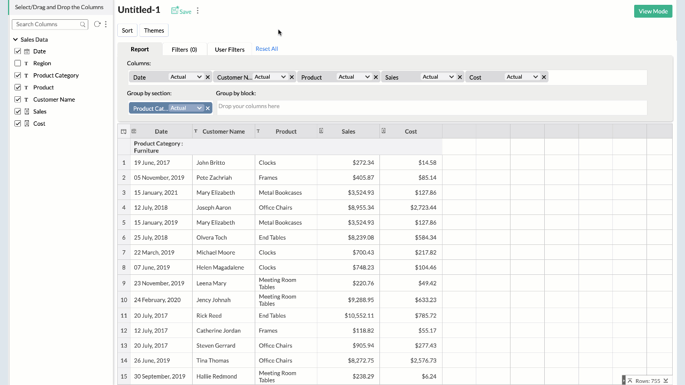
Task: Click the Untitled-1 report title
Action: pos(139,10)
